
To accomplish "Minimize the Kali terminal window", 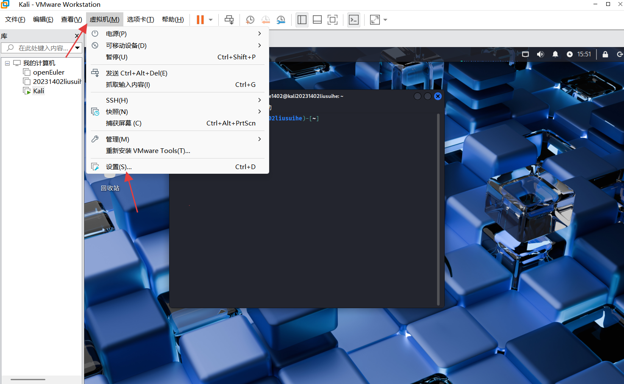I will tap(418, 96).
